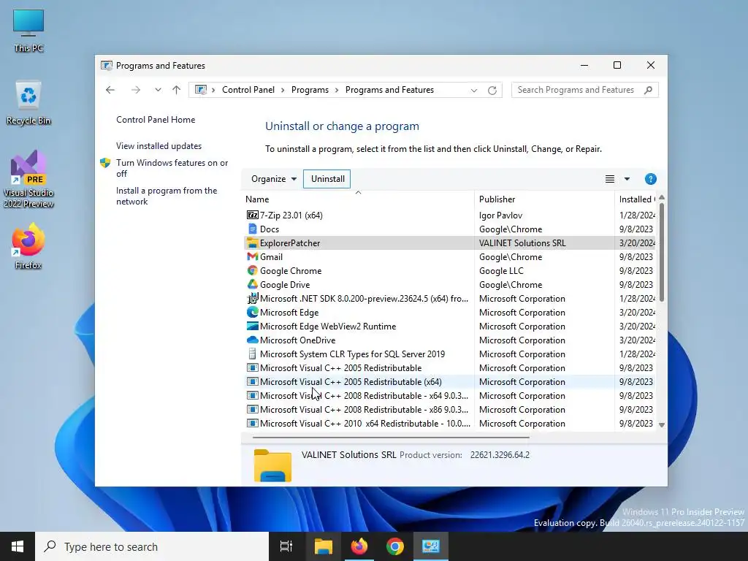This screenshot has width=748, height=561.
Task: Click the ExplorerPatcher folder icon in list
Action: [x=252, y=243]
